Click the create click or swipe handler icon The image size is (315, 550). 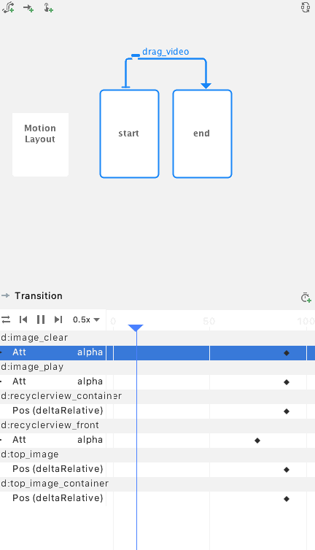click(x=48, y=8)
